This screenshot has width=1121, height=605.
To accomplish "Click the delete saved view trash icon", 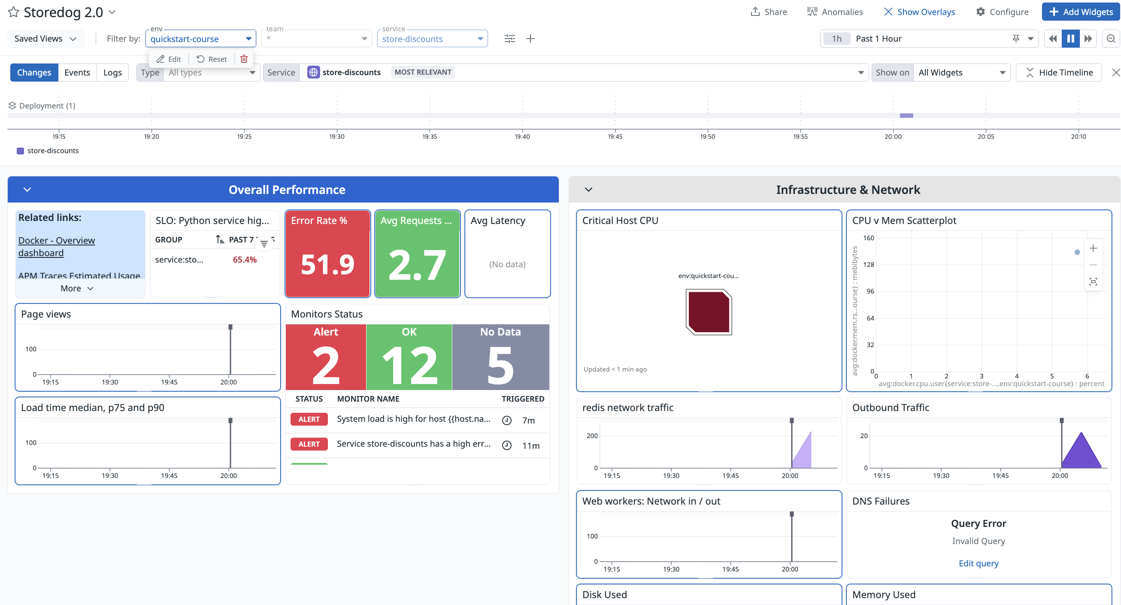I will click(x=244, y=59).
